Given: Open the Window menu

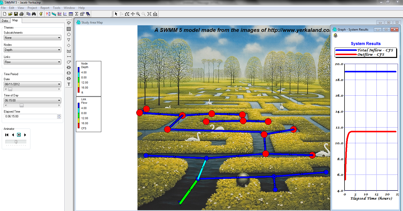Looking at the screenshot, I should [69, 8].
